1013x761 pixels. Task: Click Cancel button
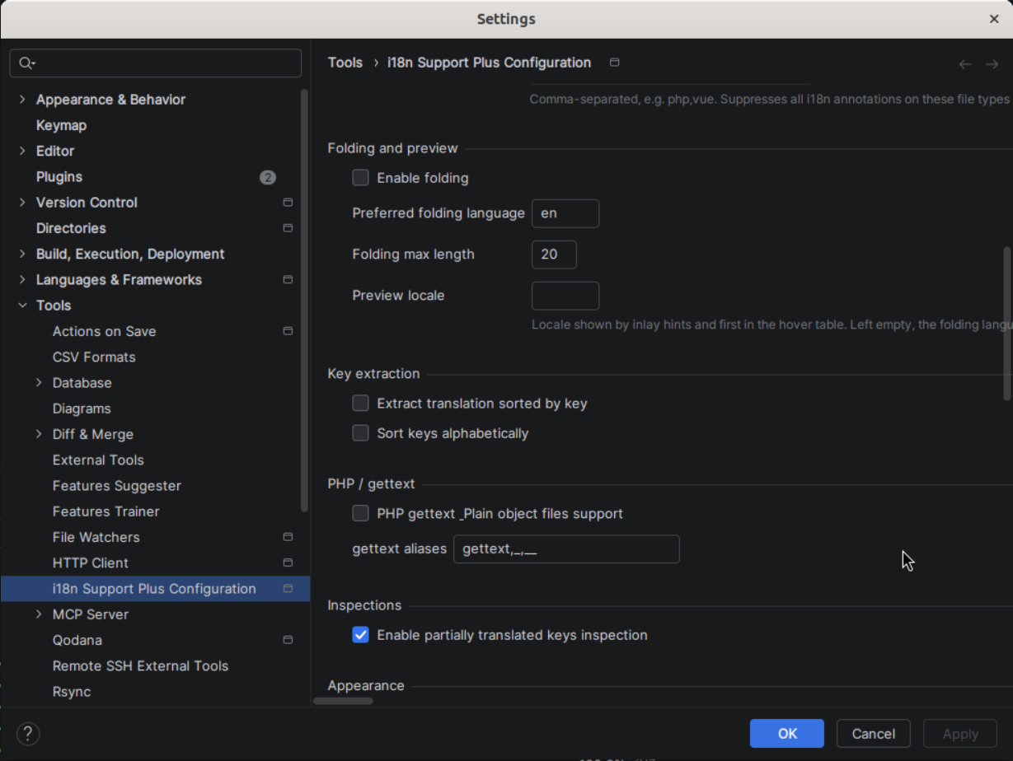tap(874, 734)
